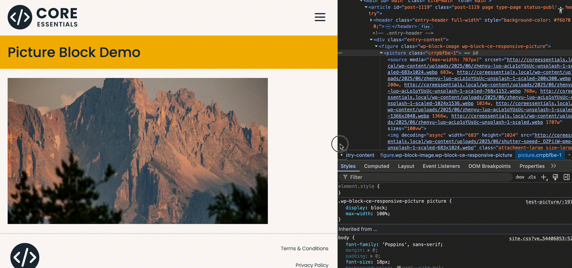Image resolution: width=572 pixels, height=268 pixels.
Task: Click the Core Essentials header logo
Action: [43, 17]
